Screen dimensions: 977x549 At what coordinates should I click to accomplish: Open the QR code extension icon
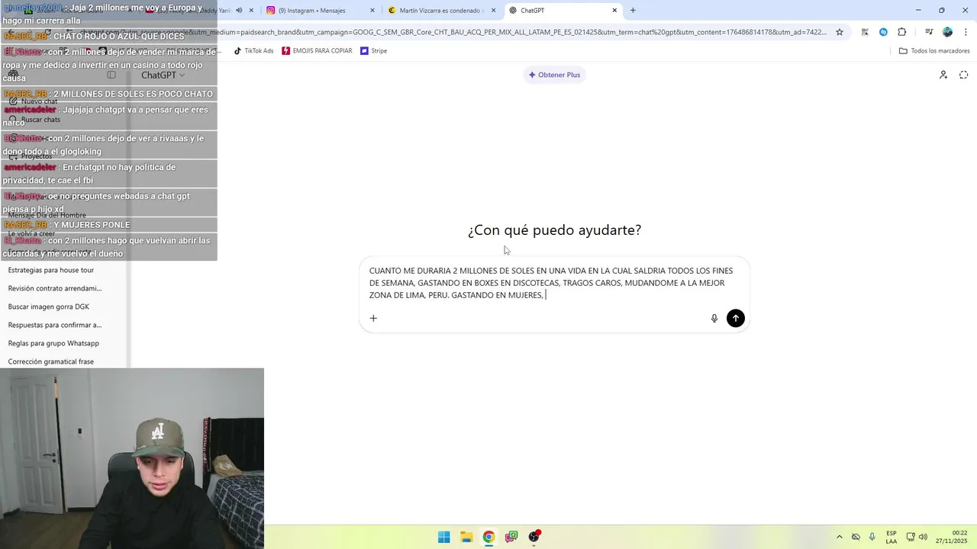(x=865, y=32)
